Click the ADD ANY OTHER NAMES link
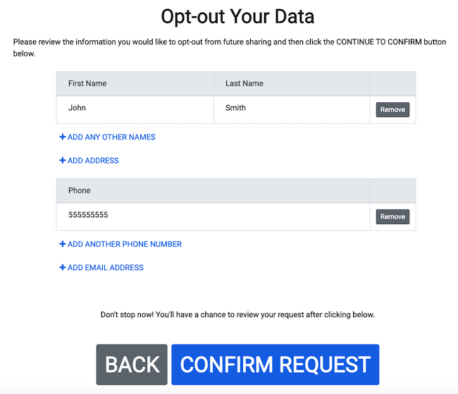The width and height of the screenshot is (458, 394). click(x=108, y=137)
